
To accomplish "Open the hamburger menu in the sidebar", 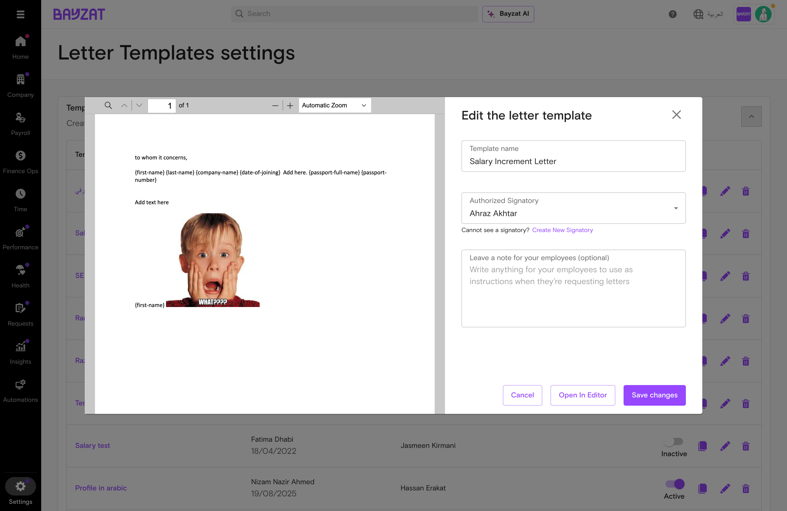I will point(21,14).
